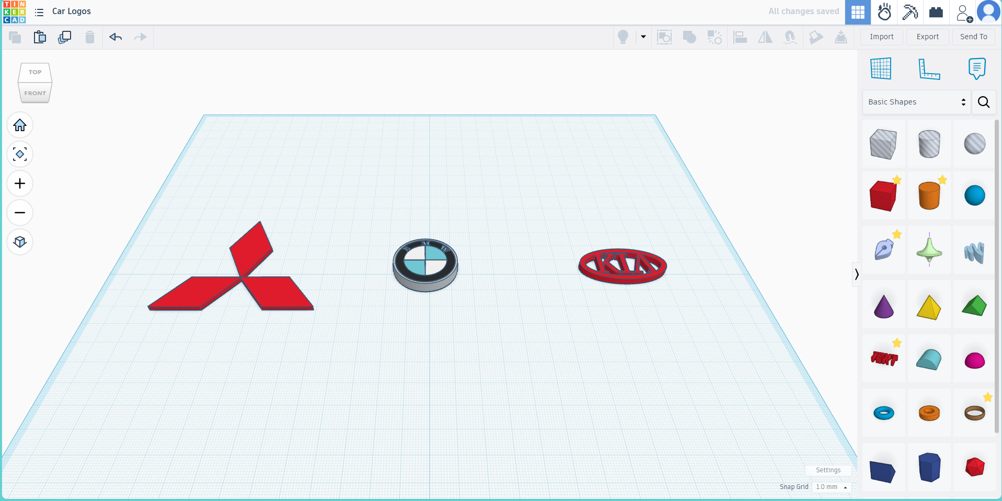Select the Scribble shape
This screenshot has height=501, width=1002.
[x=883, y=250]
